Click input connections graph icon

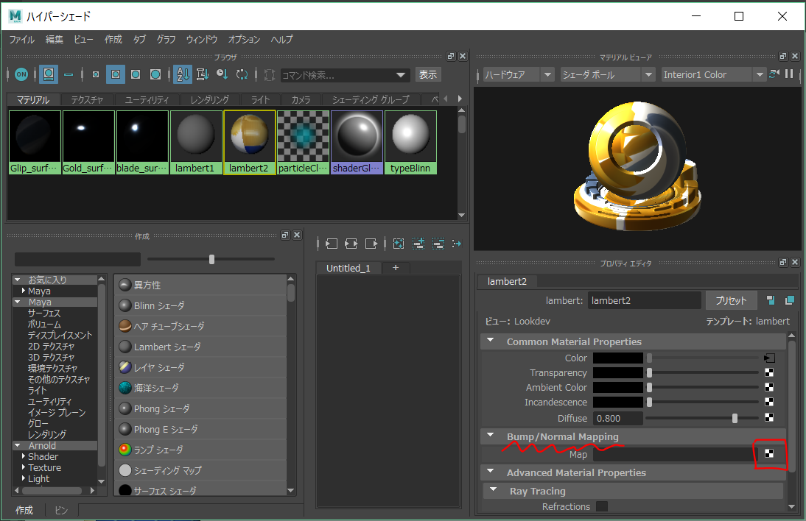tap(332, 244)
